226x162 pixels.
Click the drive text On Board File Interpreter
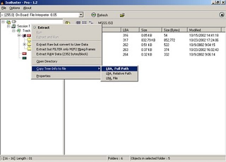pyautogui.click(x=36, y=15)
